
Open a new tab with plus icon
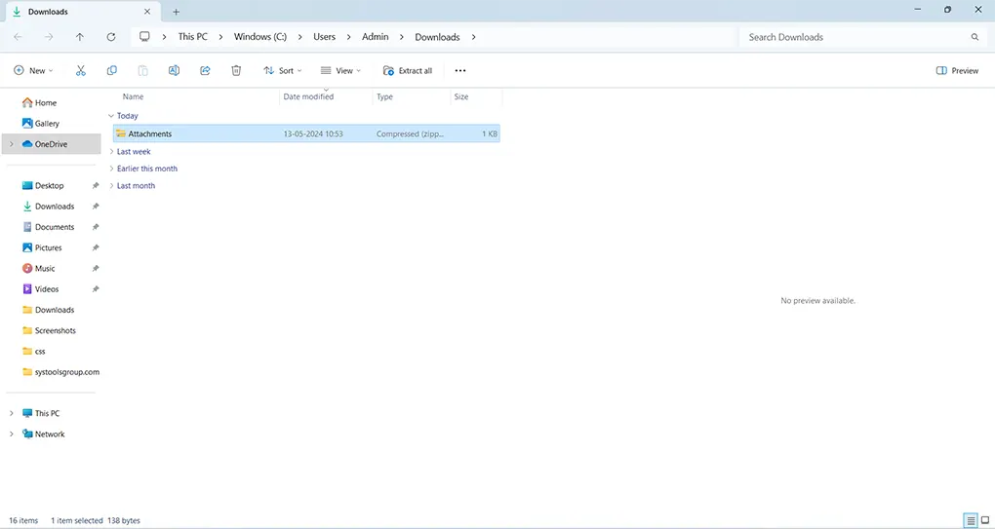click(x=177, y=12)
